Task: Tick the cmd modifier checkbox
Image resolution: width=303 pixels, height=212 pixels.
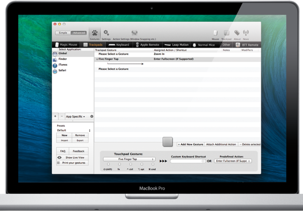Action: (151, 164)
